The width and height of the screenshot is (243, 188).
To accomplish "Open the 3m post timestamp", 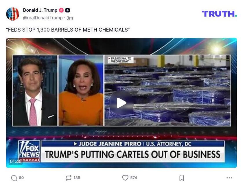I will pyautogui.click(x=70, y=18).
